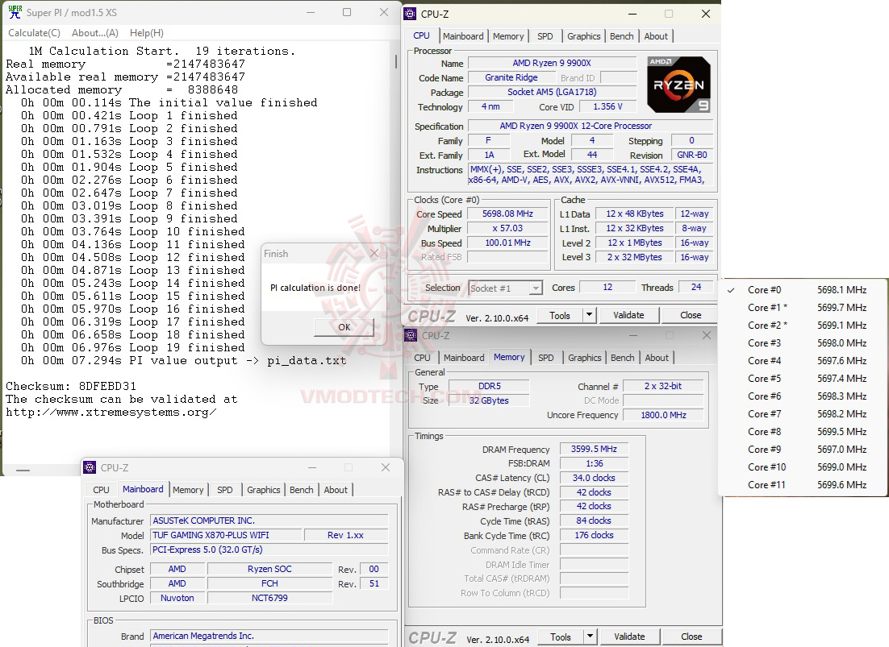Switch to the Bench tab
Viewport: 889px width, 647px height.
(621, 35)
